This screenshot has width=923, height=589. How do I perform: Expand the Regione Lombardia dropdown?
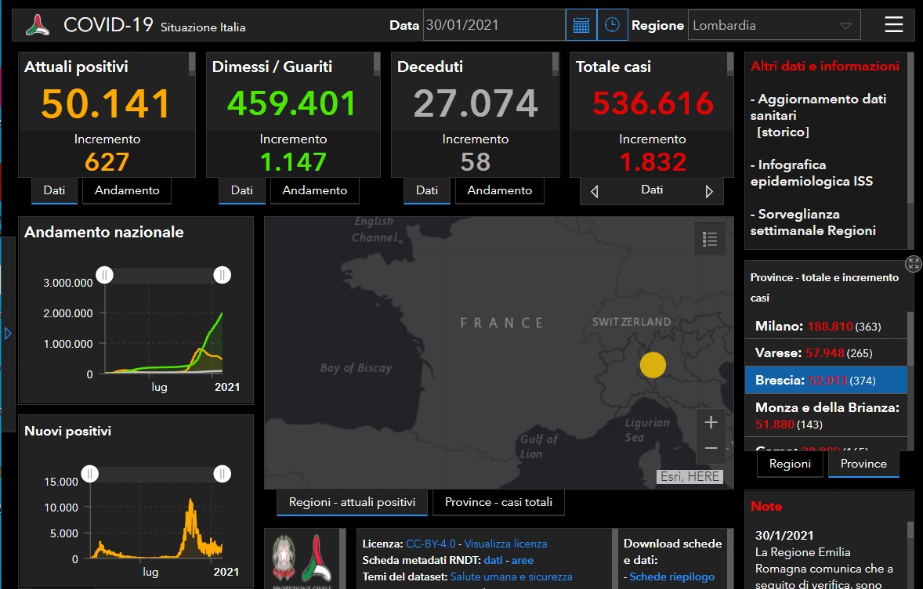pyautogui.click(x=845, y=26)
